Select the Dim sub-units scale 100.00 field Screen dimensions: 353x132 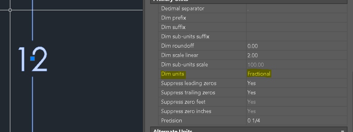(x=296, y=65)
